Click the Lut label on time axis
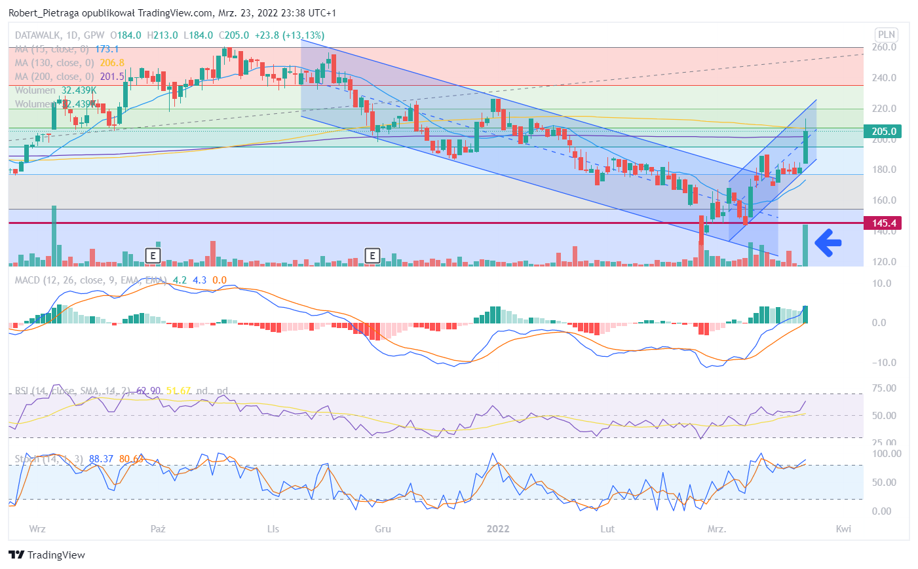The image size is (918, 569). (x=607, y=529)
